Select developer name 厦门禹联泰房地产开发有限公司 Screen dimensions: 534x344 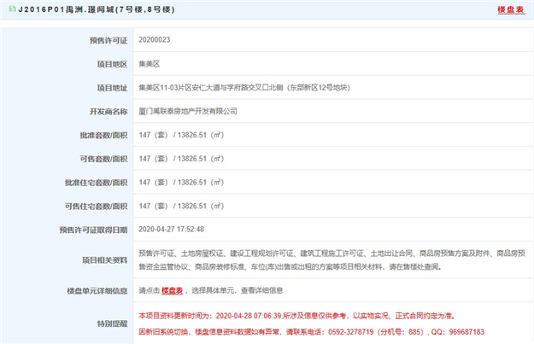click(x=188, y=111)
